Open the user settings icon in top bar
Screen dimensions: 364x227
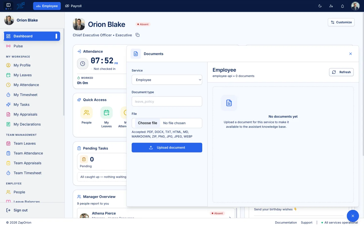(331, 6)
